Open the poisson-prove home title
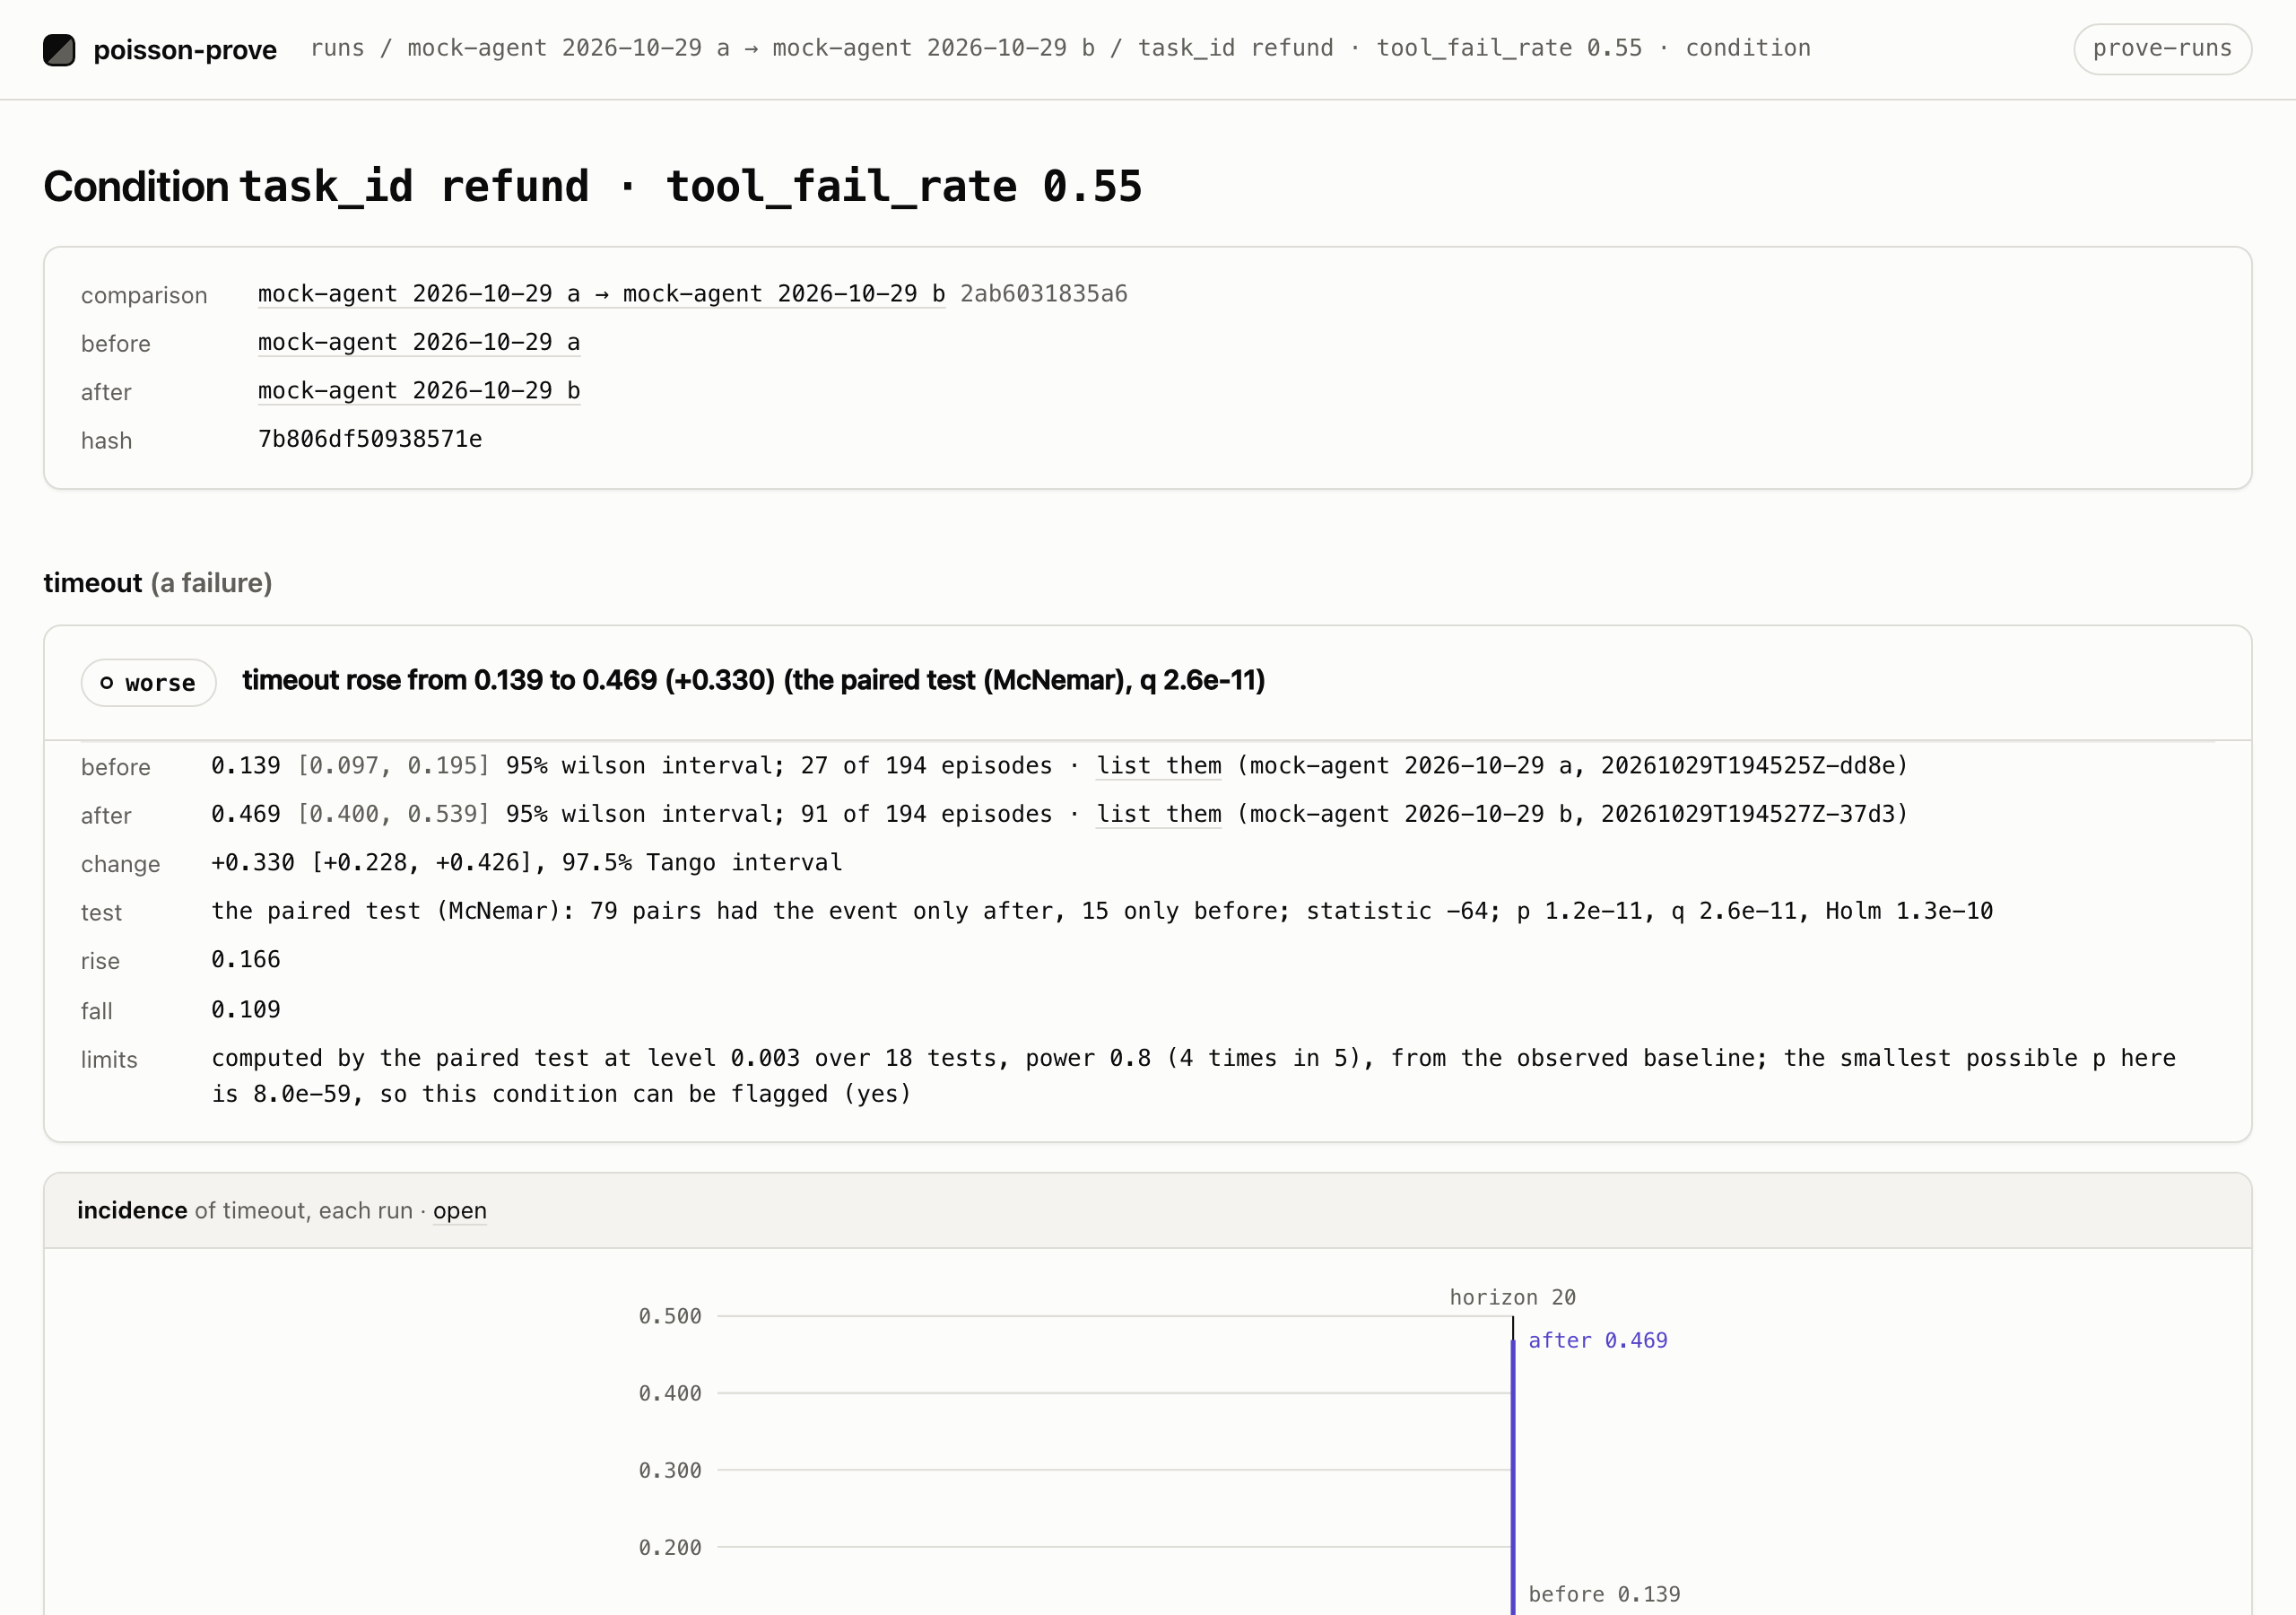2296x1615 pixels. point(184,50)
